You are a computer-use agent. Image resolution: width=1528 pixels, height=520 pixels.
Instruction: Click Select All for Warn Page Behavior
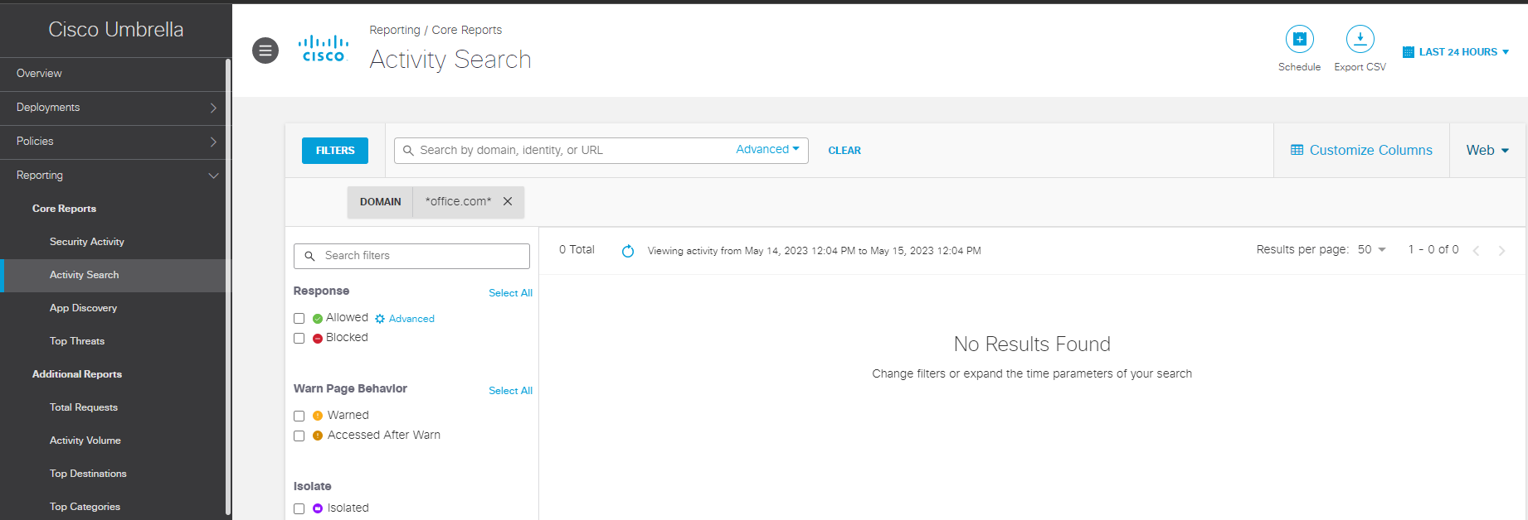pos(510,391)
